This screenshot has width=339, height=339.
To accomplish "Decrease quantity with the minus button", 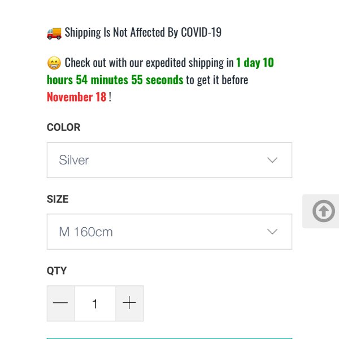I will tap(61, 303).
